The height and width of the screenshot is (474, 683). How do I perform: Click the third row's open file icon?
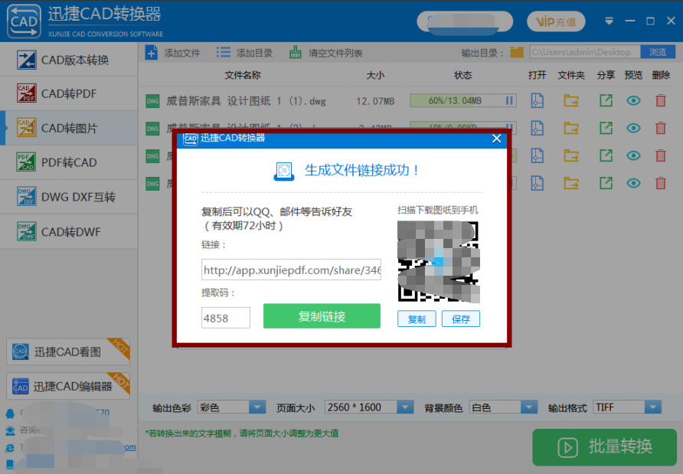pyautogui.click(x=537, y=155)
